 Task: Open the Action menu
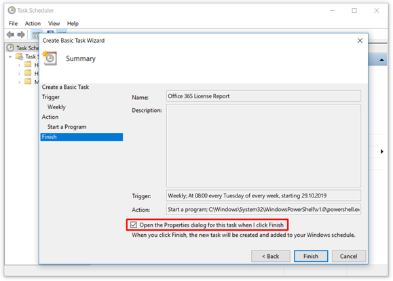click(33, 24)
